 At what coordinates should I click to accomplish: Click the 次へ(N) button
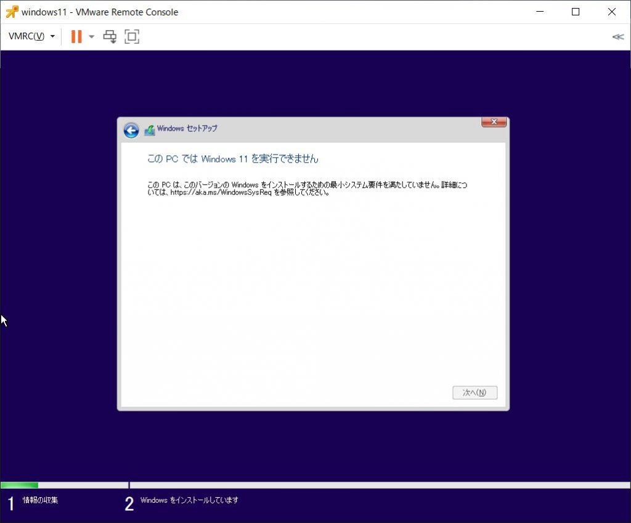(475, 392)
